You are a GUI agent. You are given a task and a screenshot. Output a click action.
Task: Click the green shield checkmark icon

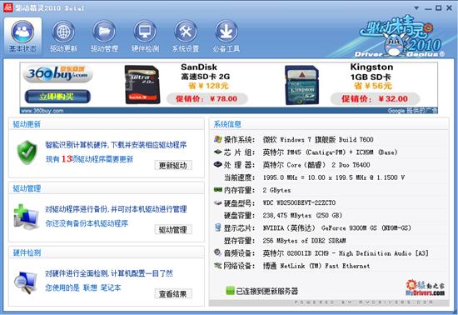click(x=27, y=152)
